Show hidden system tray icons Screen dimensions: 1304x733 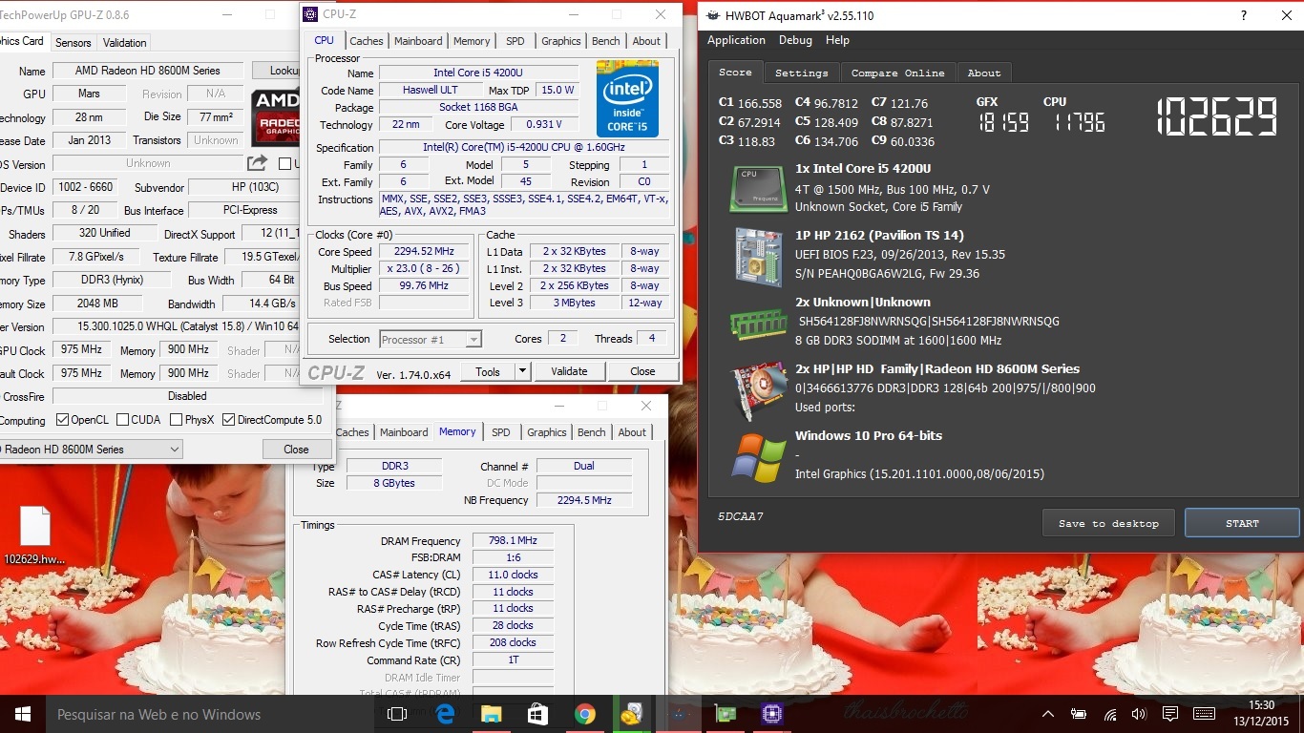1048,714
